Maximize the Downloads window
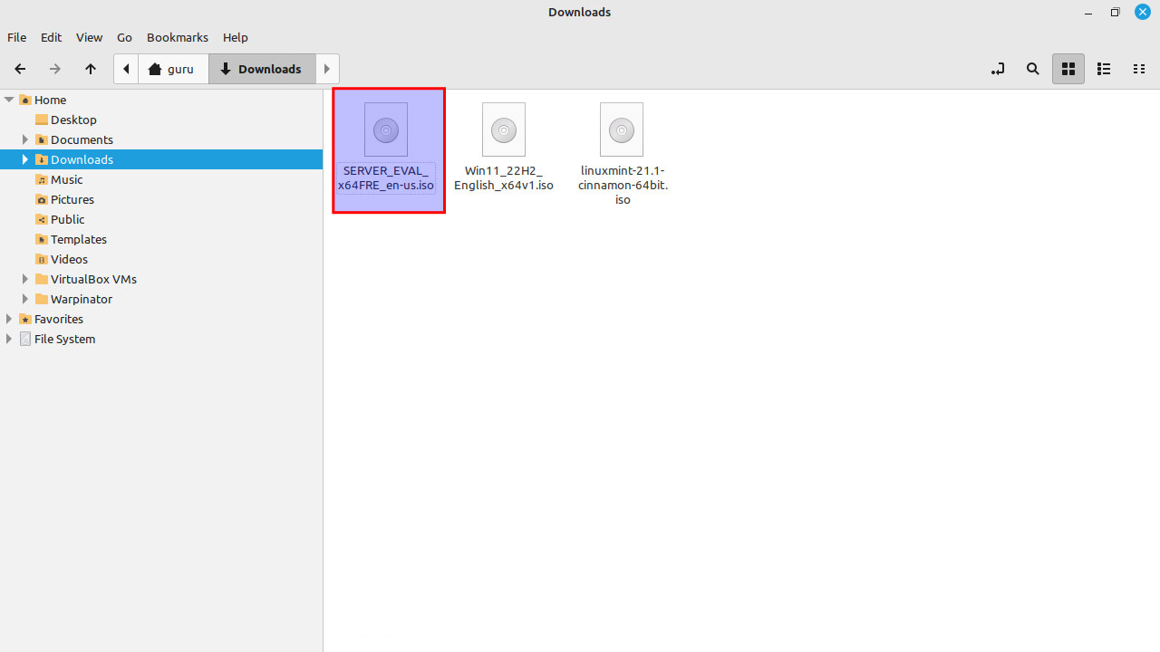Screen dimensions: 1160x652 pyautogui.click(x=1116, y=13)
